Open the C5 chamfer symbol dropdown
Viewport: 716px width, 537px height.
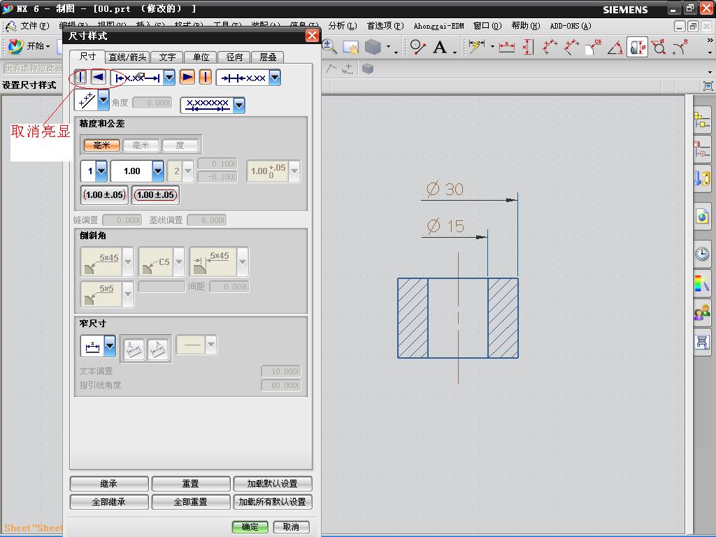tap(179, 262)
